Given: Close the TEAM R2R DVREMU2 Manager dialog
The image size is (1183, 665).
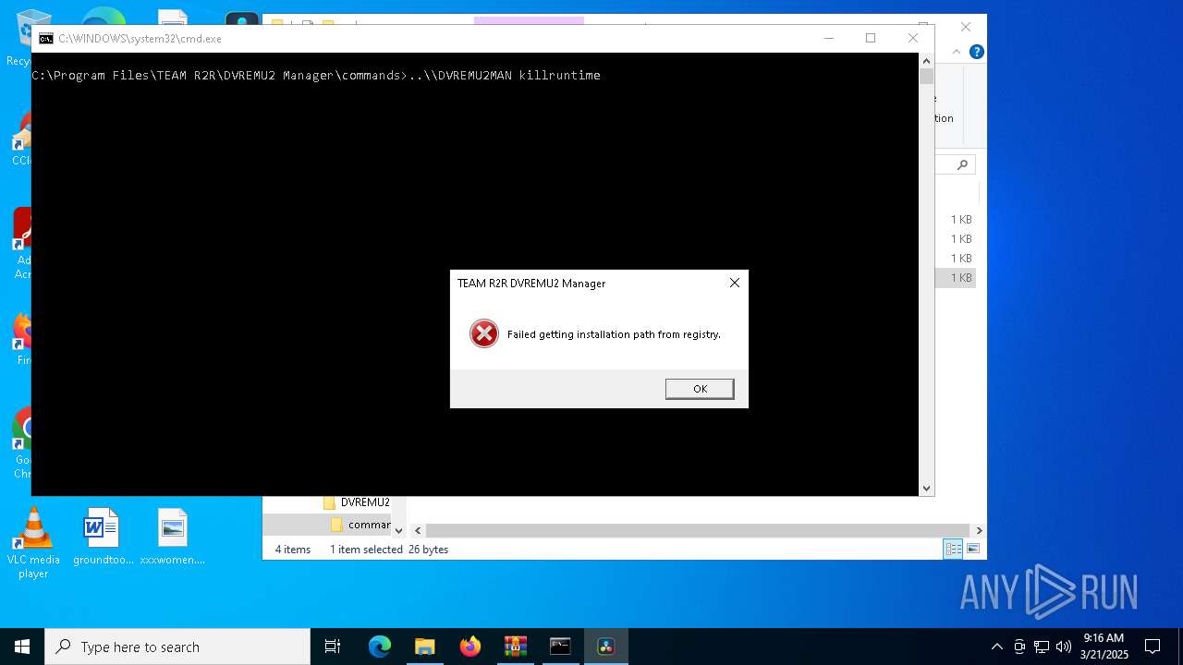Looking at the screenshot, I should (735, 283).
